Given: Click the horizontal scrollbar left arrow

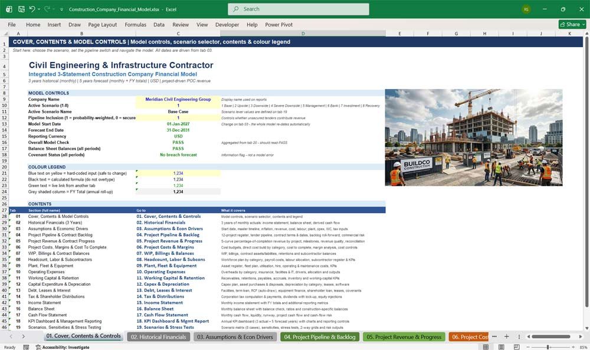Looking at the screenshot, I should tap(528, 336).
